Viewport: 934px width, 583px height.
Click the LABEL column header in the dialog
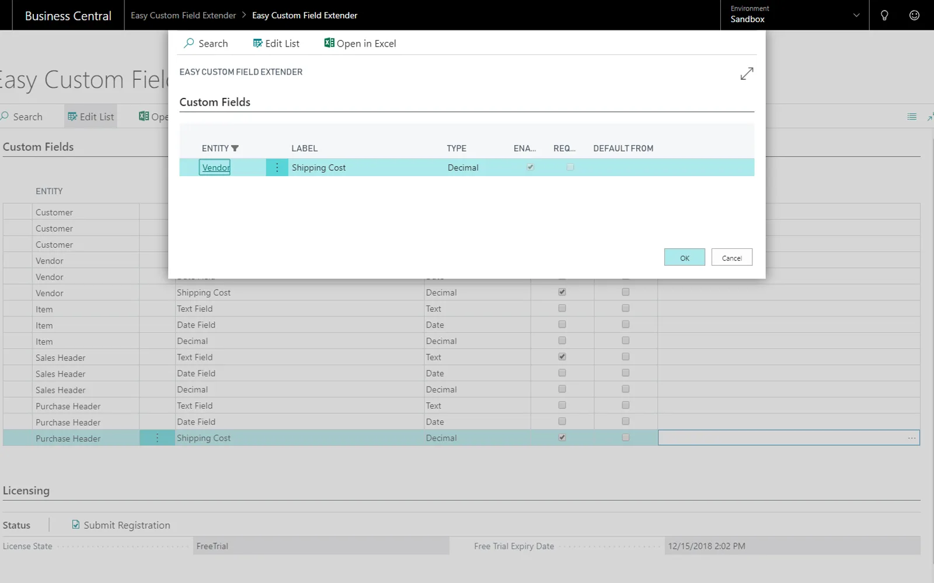point(305,148)
